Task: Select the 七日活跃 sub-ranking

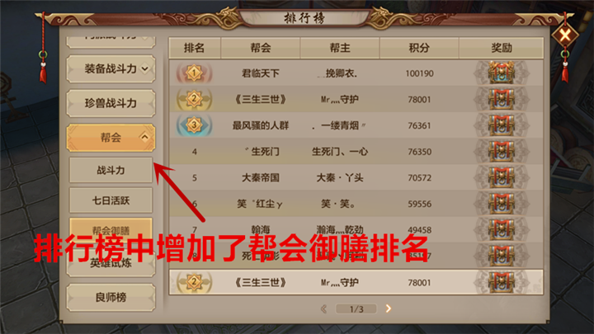Action: pyautogui.click(x=111, y=200)
